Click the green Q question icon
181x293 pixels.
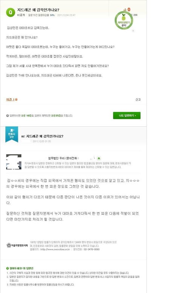[x=11, y=12]
